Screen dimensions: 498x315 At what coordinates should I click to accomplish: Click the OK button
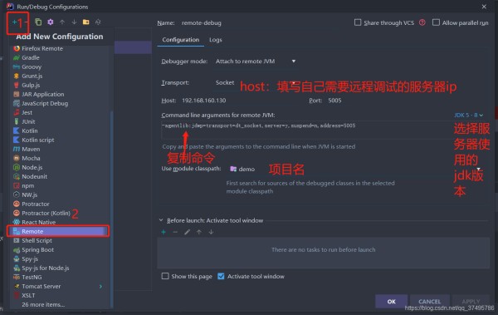(391, 302)
